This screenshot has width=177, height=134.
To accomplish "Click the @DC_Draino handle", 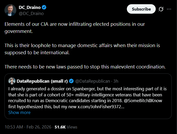I will click(31, 13).
